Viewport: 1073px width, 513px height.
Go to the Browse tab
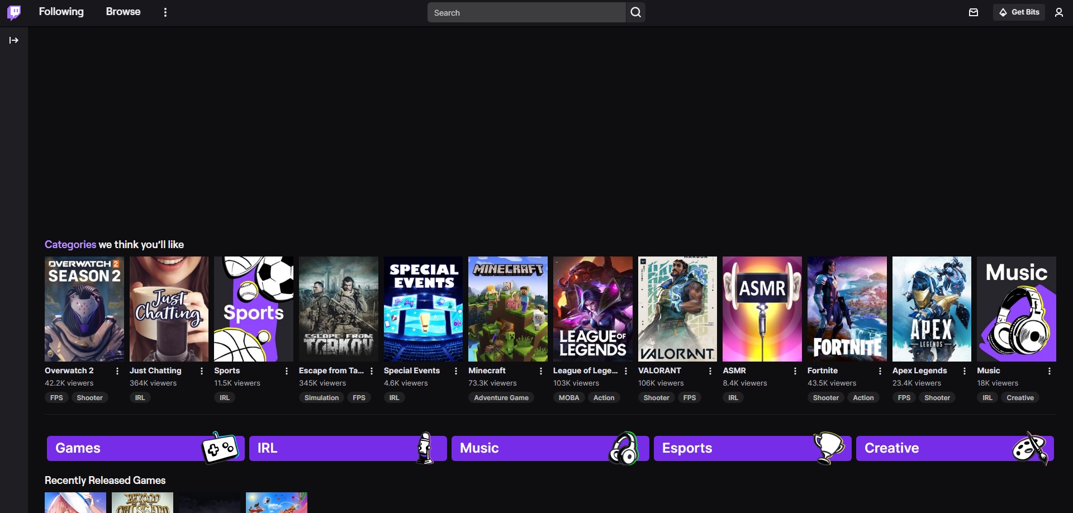(124, 12)
